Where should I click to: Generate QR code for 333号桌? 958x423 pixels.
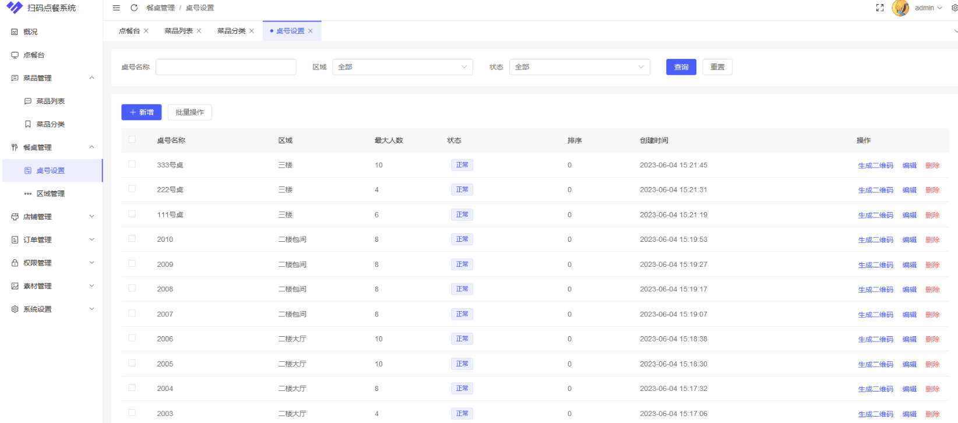(x=875, y=165)
